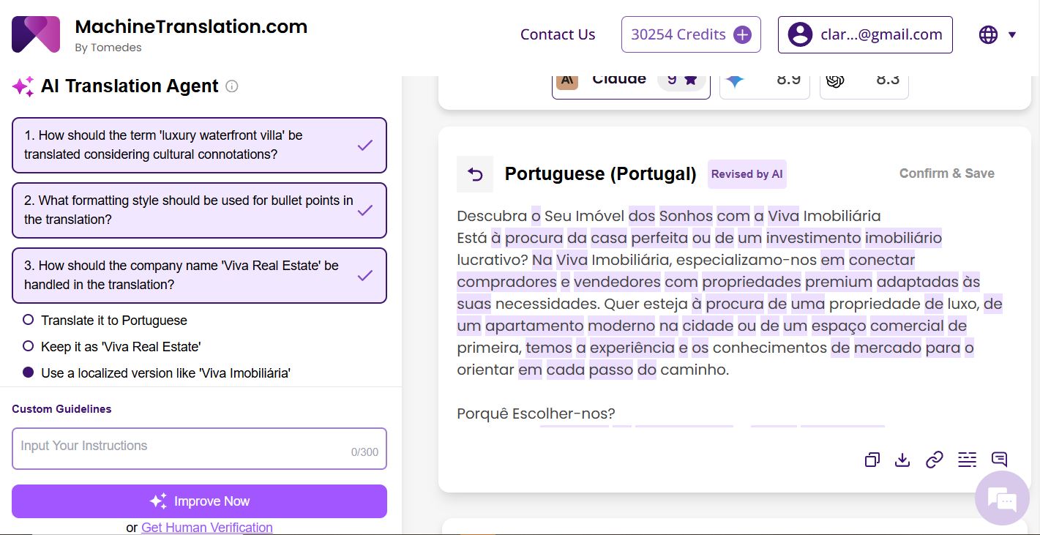
Task: Open the comment icon below the translation
Action: [x=999, y=460]
